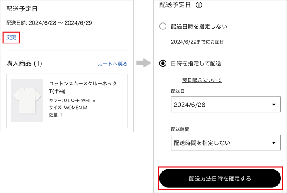Click the 配送日 field label
Image resolution: width=287 pixels, height=193 pixels.
point(178,91)
